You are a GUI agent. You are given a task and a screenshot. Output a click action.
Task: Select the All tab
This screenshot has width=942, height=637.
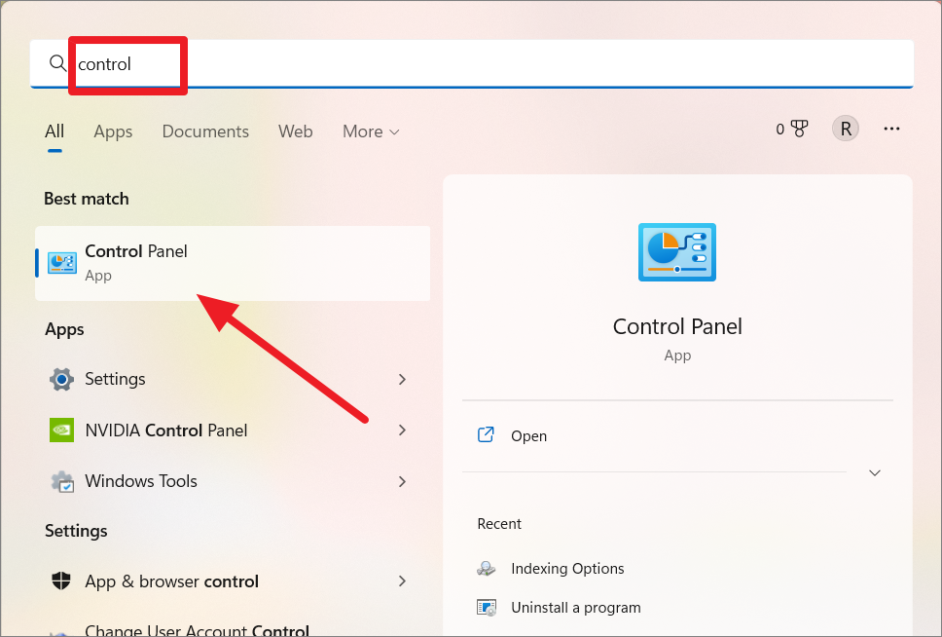pyautogui.click(x=54, y=131)
